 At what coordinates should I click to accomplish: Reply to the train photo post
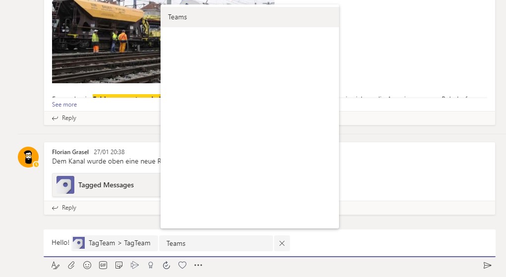(64, 118)
